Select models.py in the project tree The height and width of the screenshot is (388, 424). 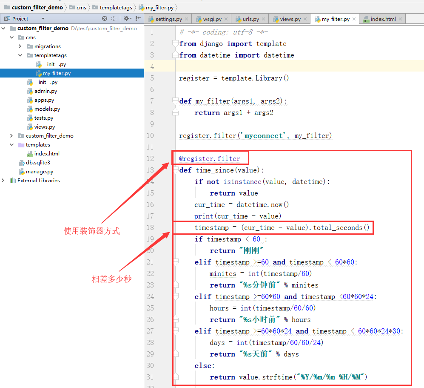[47, 109]
